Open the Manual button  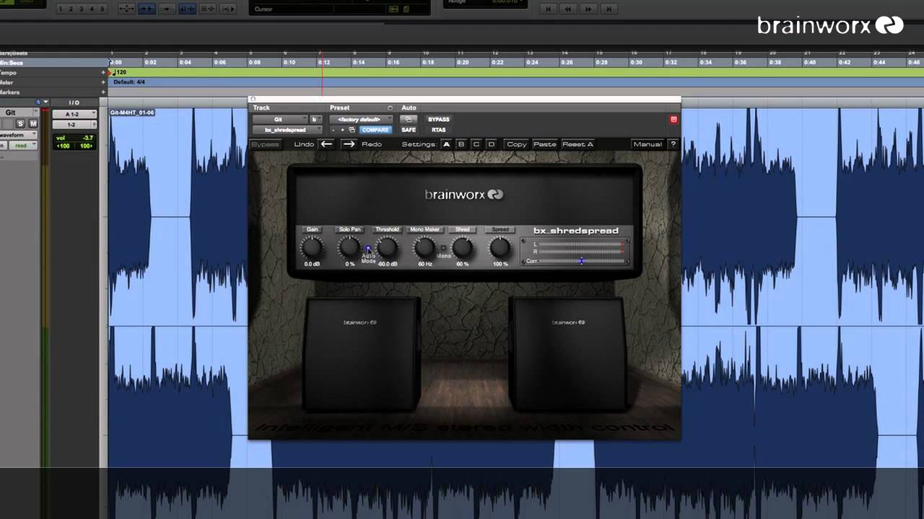click(648, 144)
